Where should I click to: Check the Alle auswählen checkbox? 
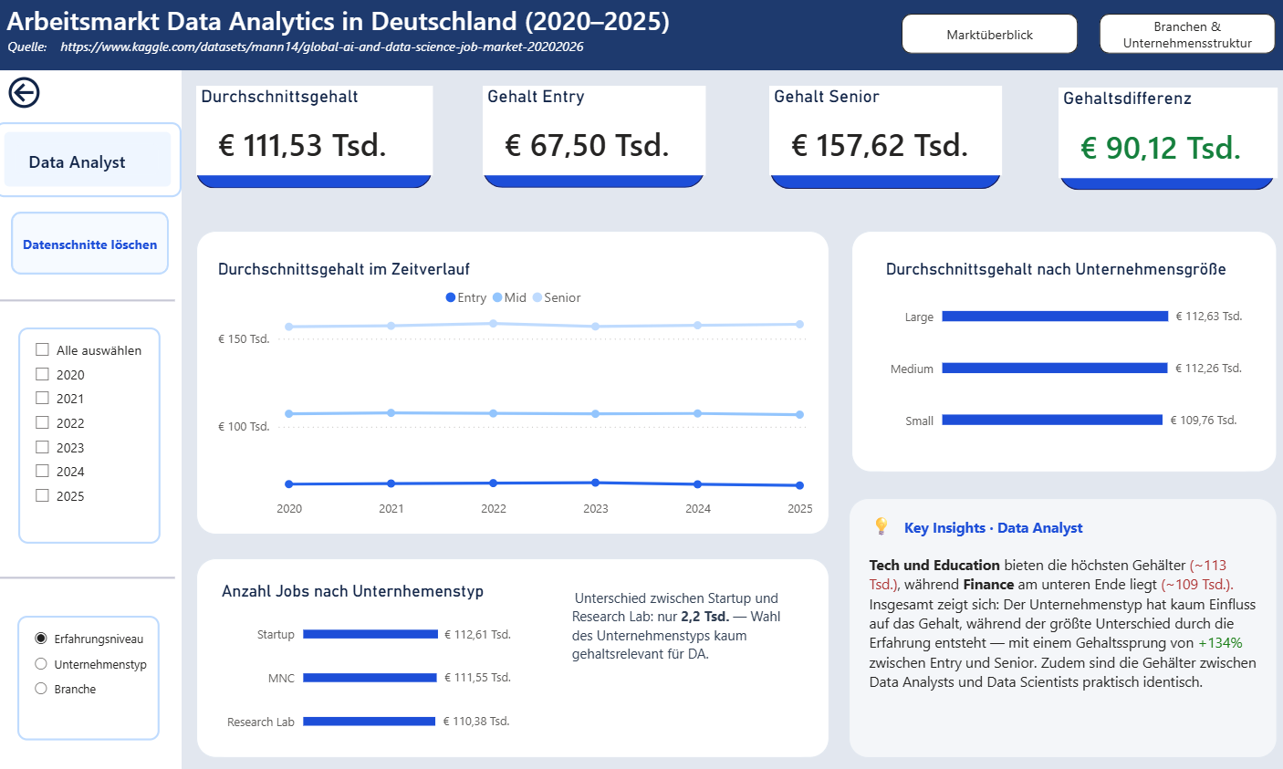tap(41, 349)
